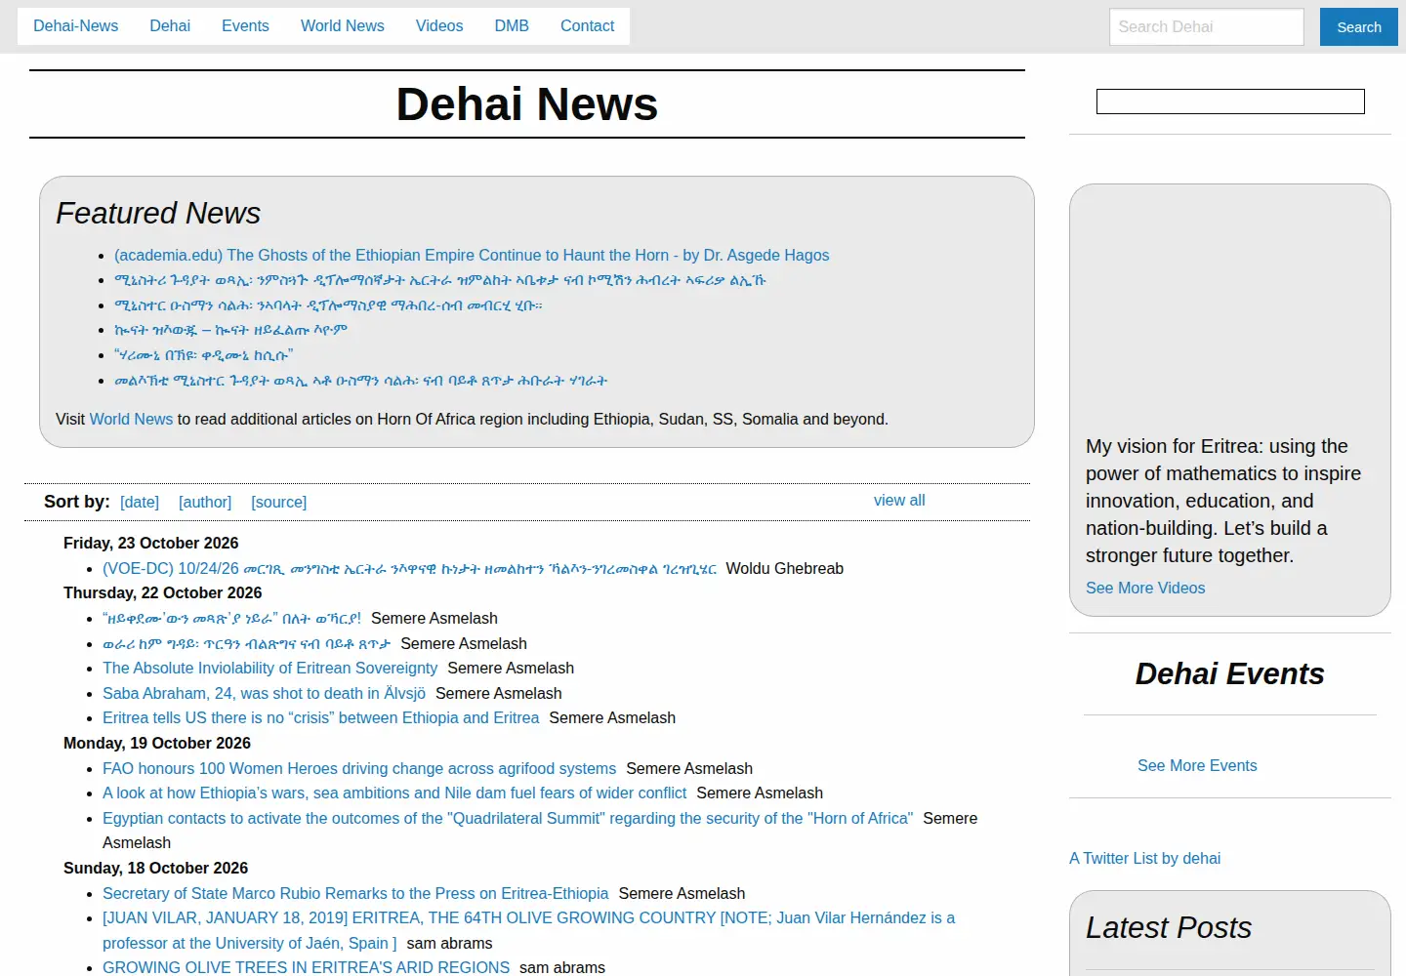Focus the Search Dehai input field
This screenshot has width=1406, height=976.
(1207, 27)
